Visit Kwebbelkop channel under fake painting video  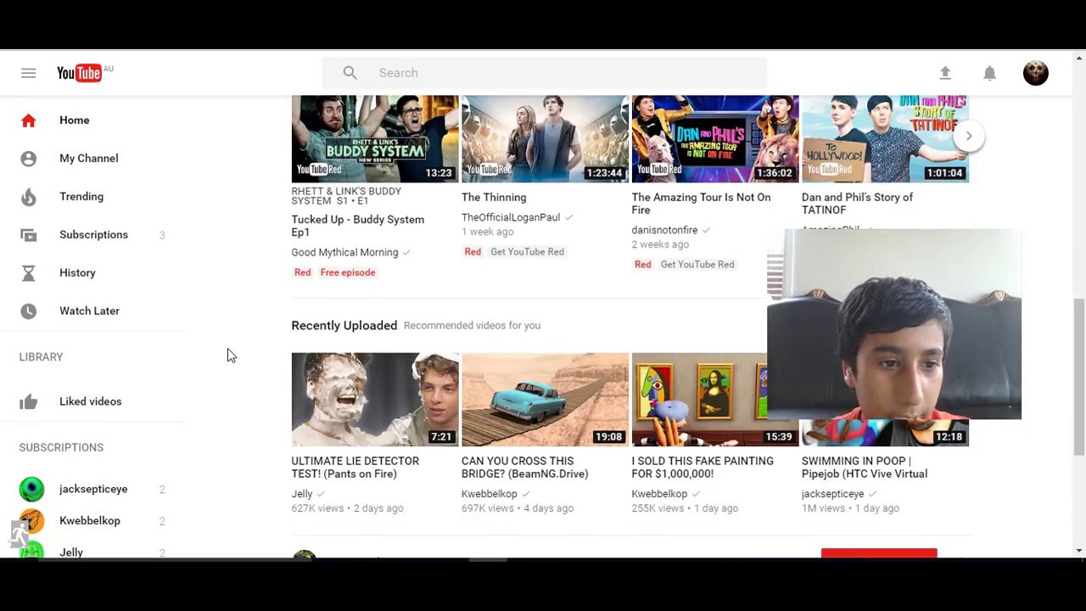point(659,494)
